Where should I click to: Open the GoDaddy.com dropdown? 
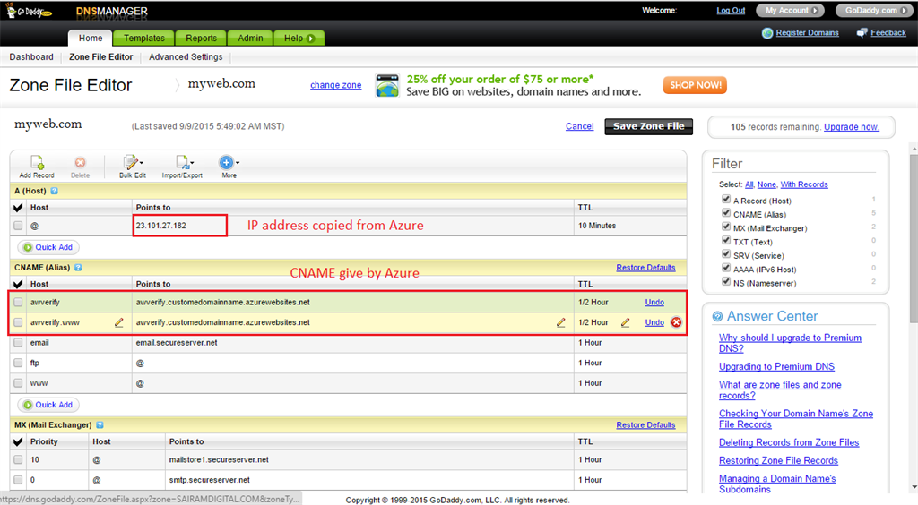pos(875,11)
